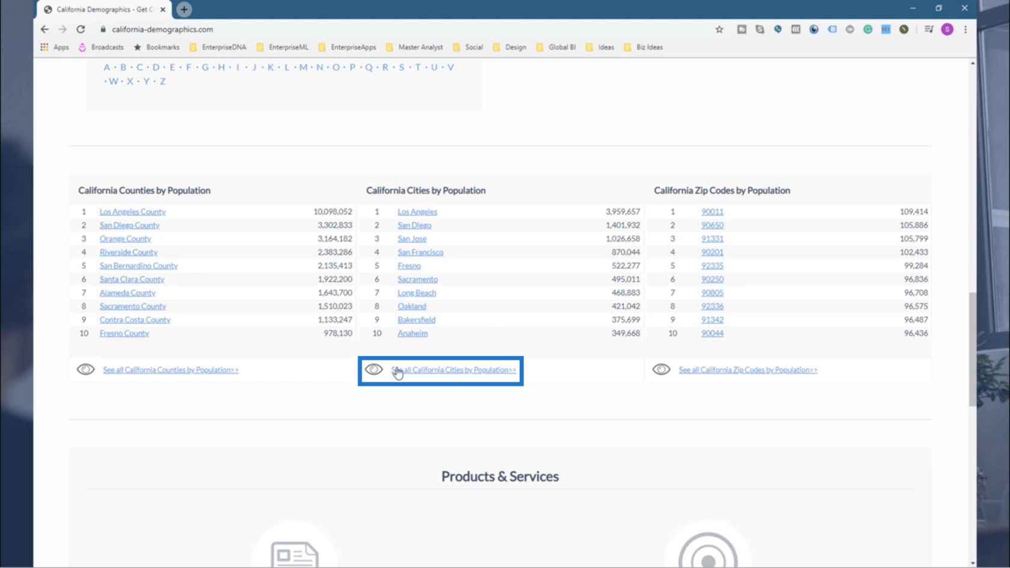Open the EnterpriseDNA bookmark folder
Screen dimensions: 1010x568
pyautogui.click(x=218, y=47)
